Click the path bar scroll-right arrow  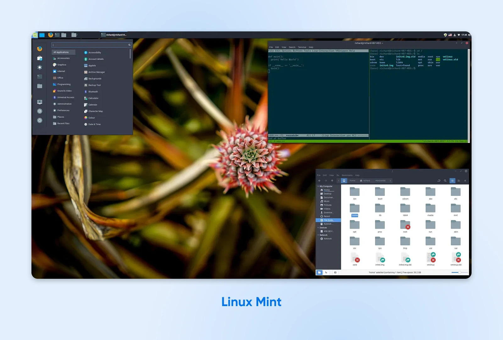coord(390,181)
